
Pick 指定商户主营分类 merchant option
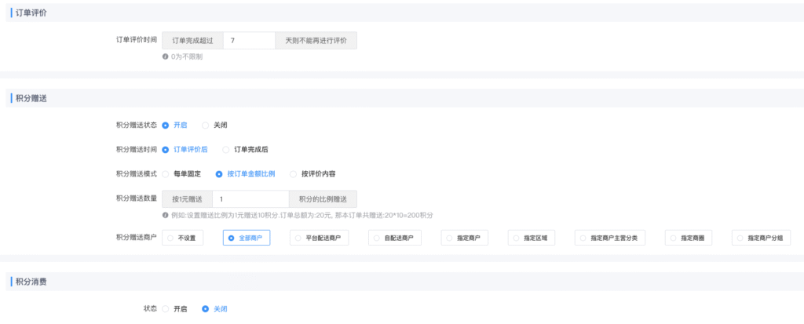610,238
